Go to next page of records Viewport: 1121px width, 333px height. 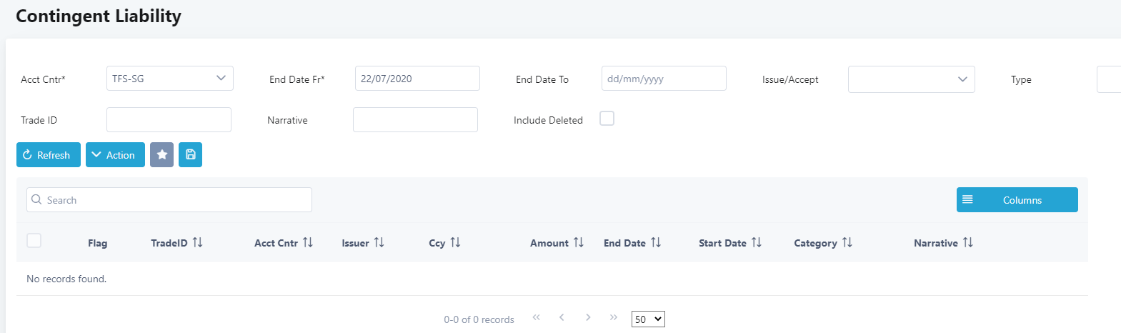[x=588, y=317]
